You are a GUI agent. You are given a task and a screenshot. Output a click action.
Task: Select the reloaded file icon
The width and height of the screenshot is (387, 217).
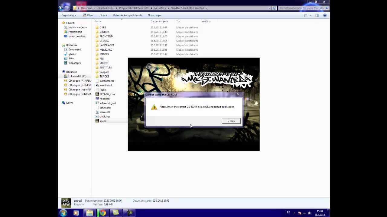[x=97, y=99]
